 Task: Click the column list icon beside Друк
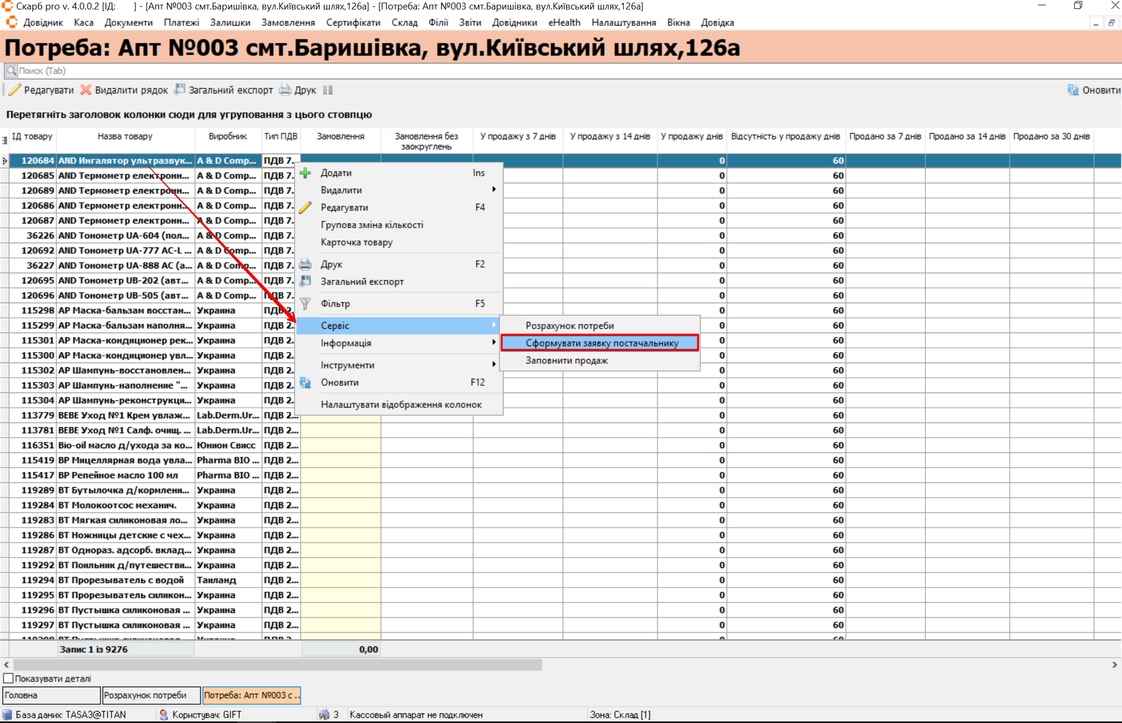pyautogui.click(x=328, y=90)
